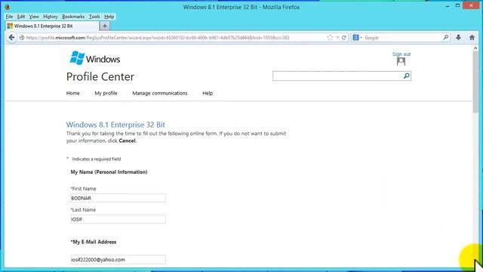Click the First Name input field
483x272 pixels.
pos(118,198)
